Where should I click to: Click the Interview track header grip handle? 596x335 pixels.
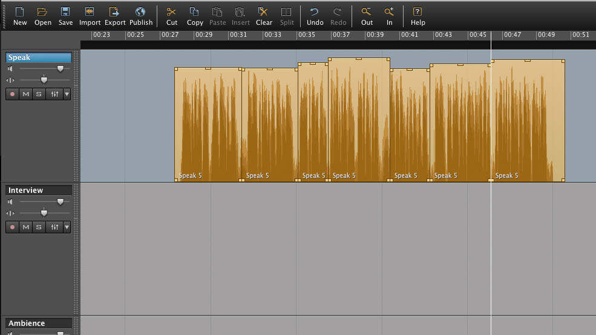tap(76, 249)
